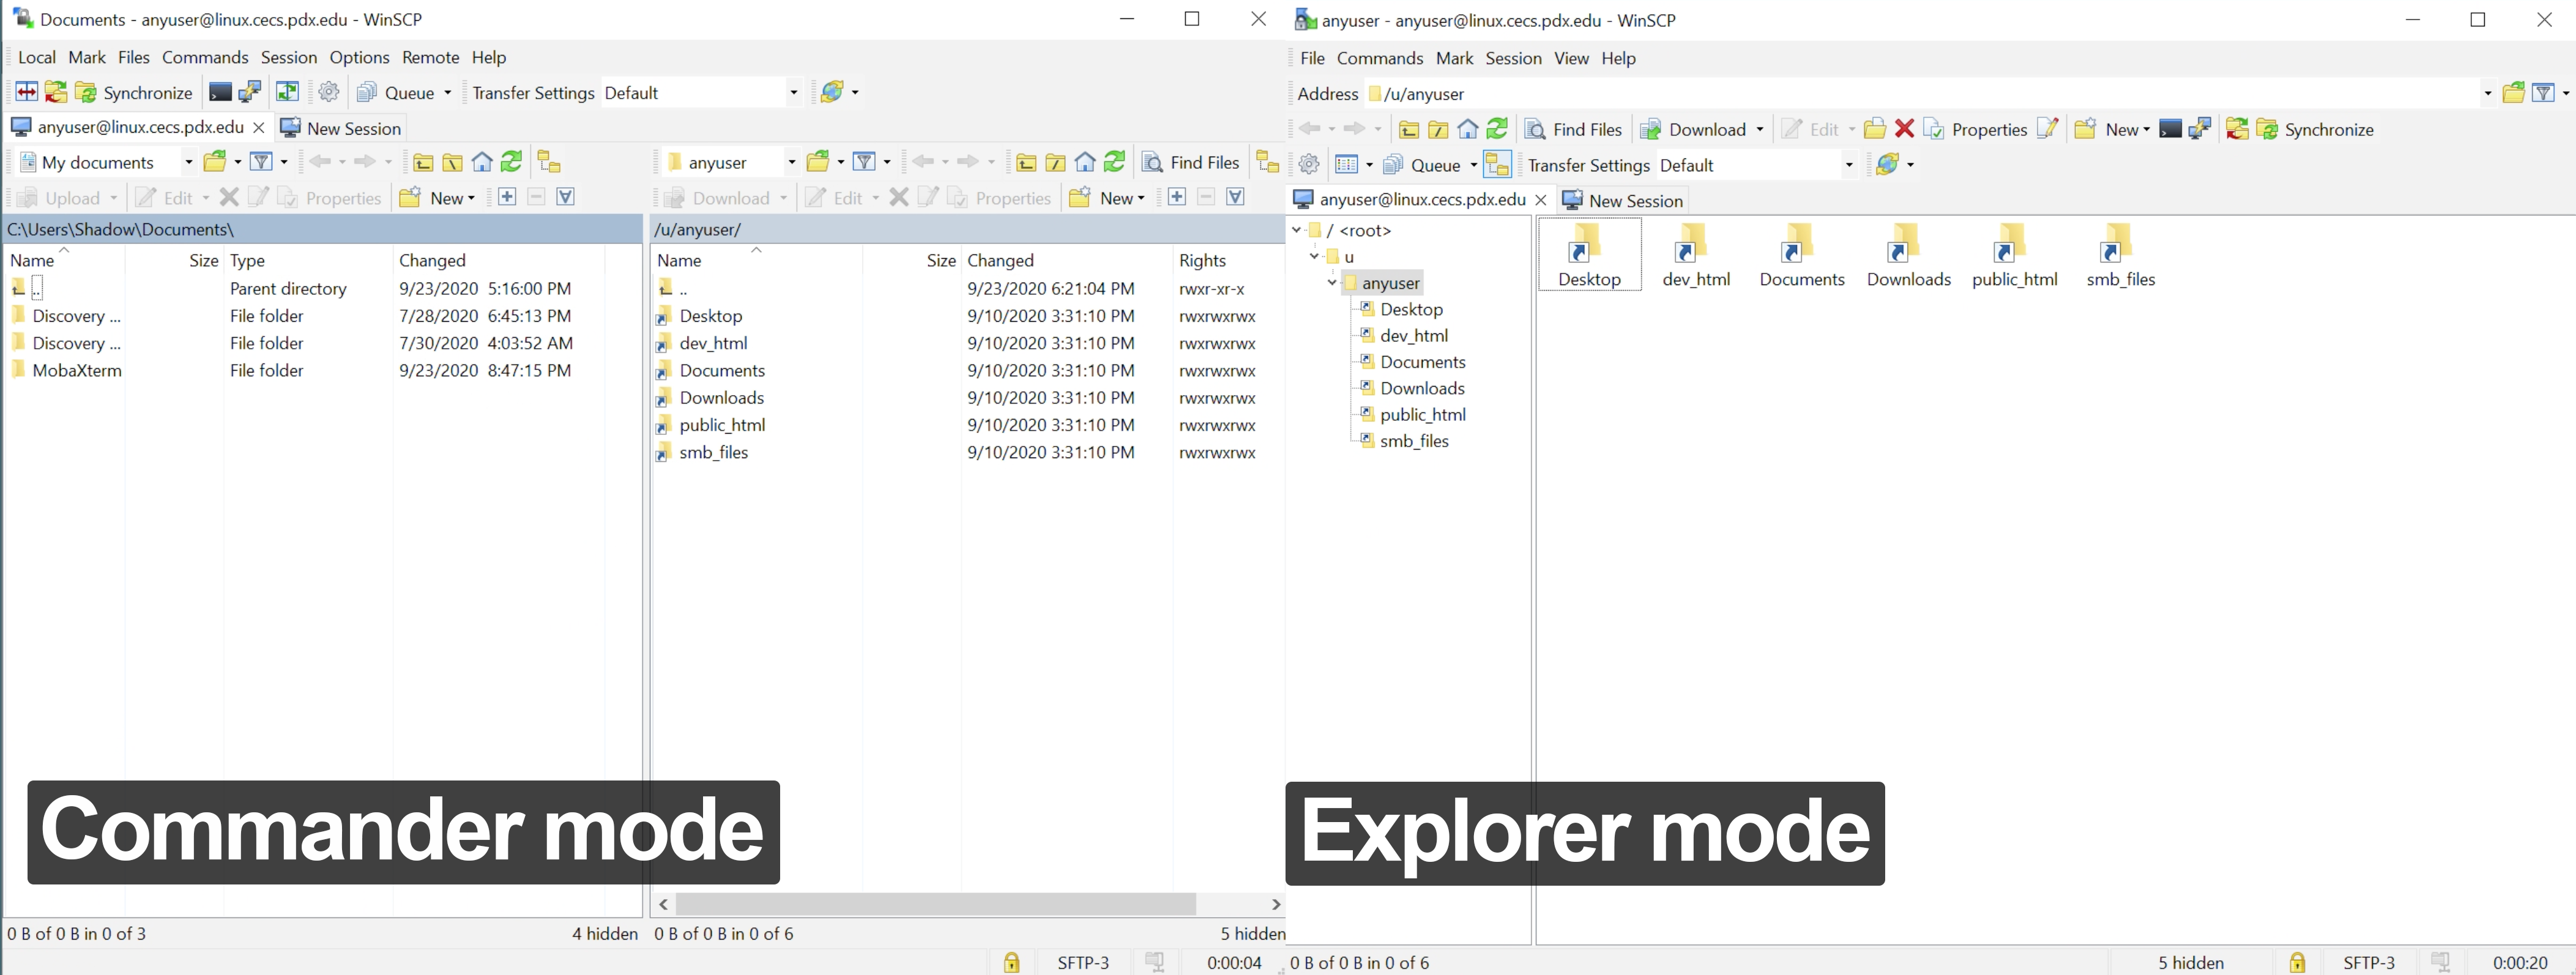Refresh the remote directory listing

[x=1114, y=161]
